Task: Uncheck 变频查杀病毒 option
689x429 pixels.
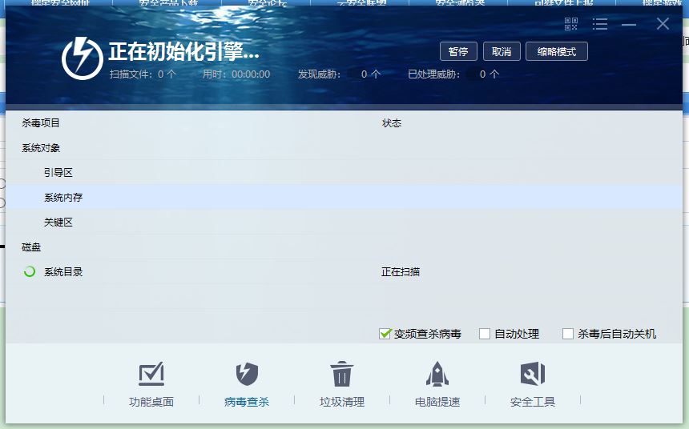Action: pos(385,334)
